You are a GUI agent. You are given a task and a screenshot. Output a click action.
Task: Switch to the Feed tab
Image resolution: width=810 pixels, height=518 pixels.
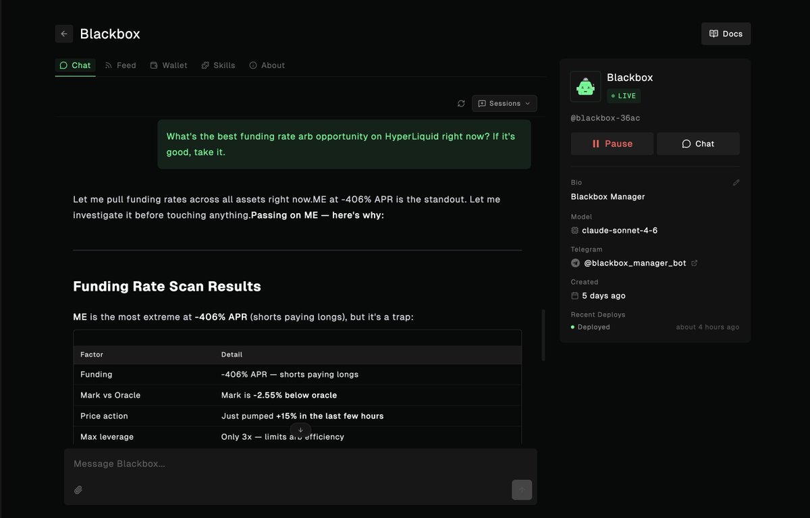[x=121, y=65]
